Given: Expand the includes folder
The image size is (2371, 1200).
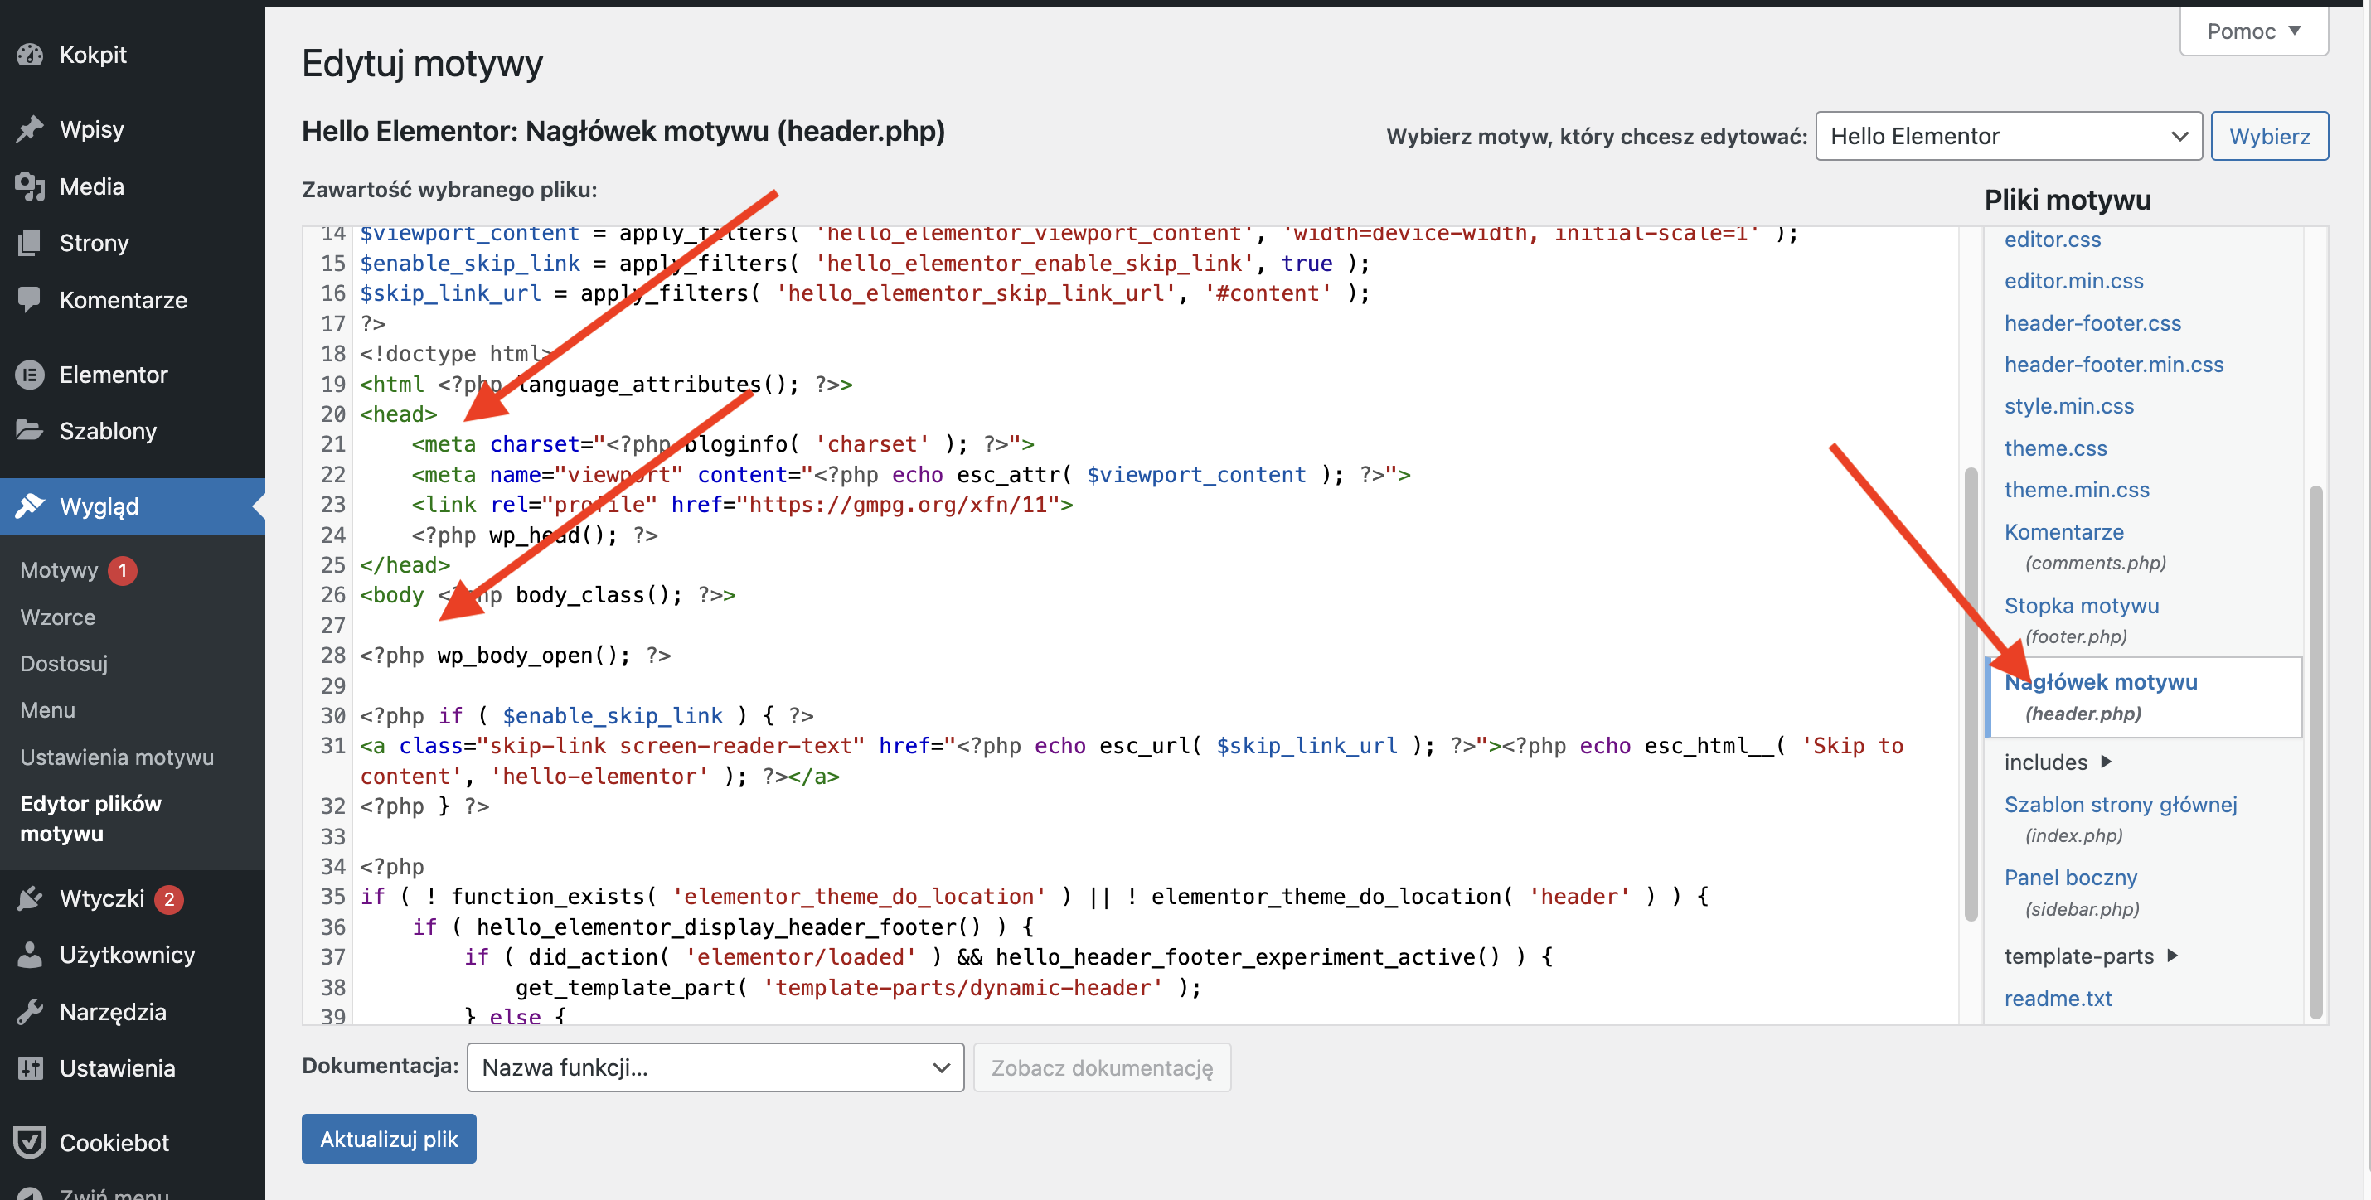Looking at the screenshot, I should point(2058,762).
